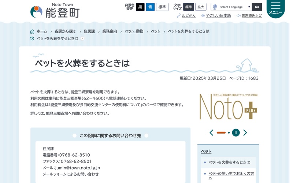Viewport: 293px width, 183px height.
Task: Enlarge text with 拡大 button
Action: click(201, 7)
